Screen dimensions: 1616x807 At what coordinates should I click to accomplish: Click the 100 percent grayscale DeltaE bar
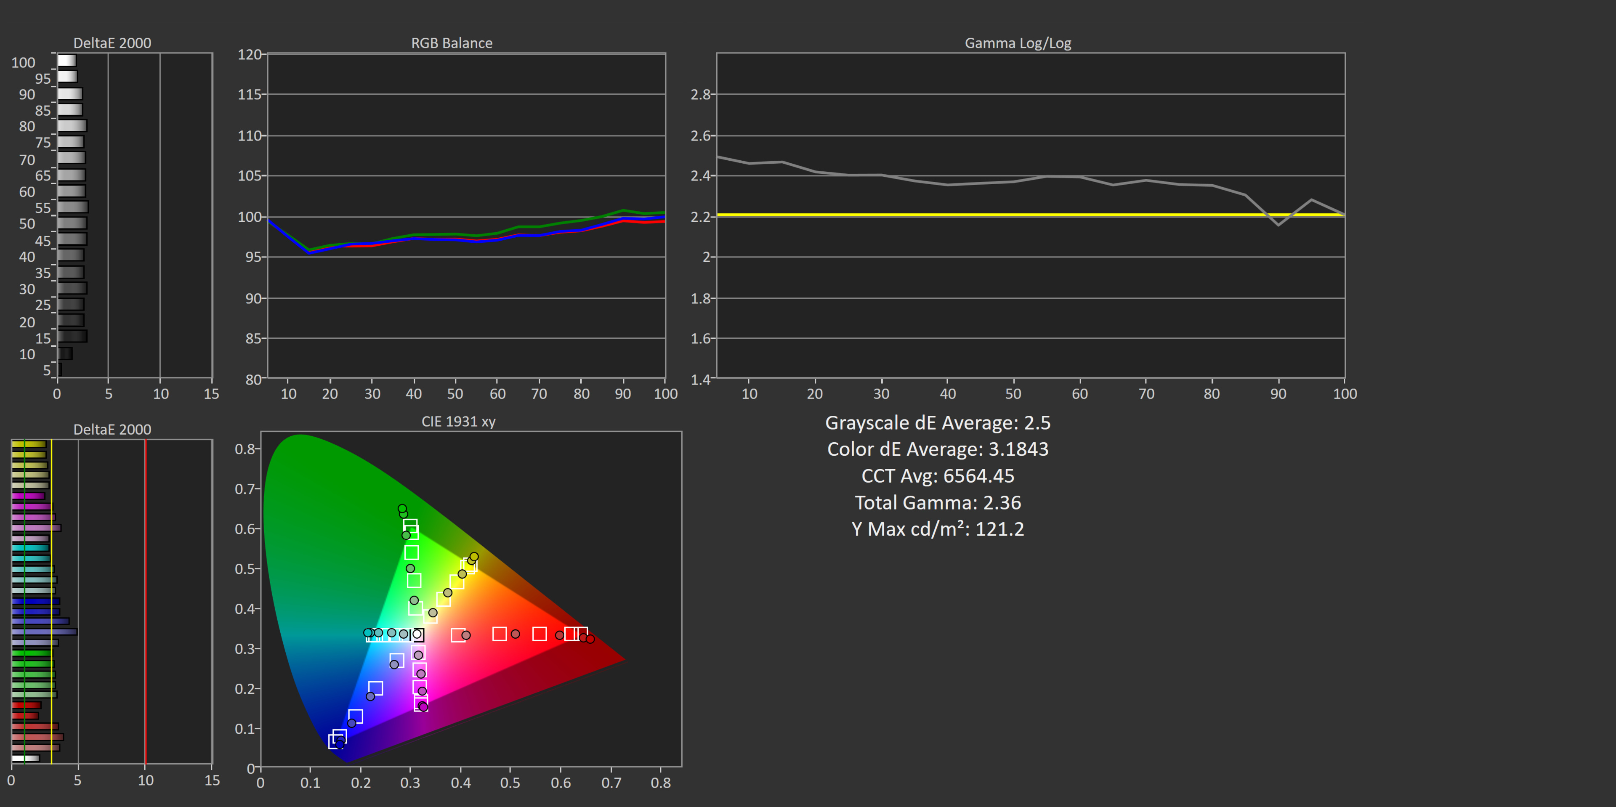(x=66, y=61)
